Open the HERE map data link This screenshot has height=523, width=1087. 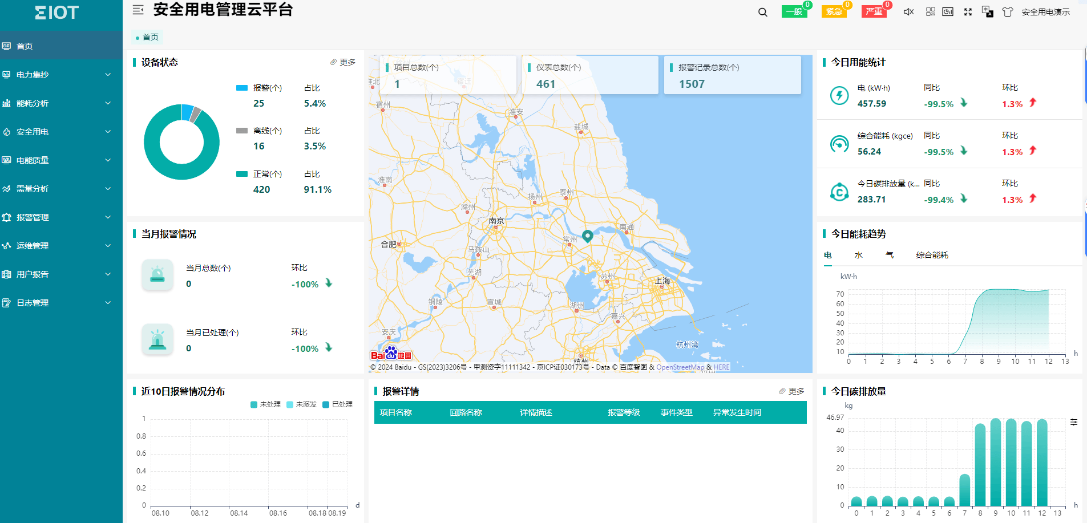pyautogui.click(x=721, y=367)
